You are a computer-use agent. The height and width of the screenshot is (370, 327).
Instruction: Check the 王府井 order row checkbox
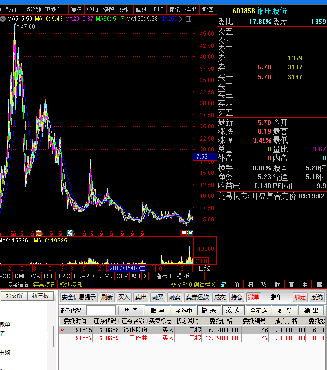pyautogui.click(x=63, y=338)
